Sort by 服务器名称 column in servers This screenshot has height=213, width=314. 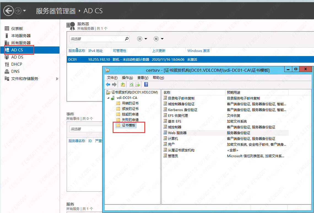[77, 51]
